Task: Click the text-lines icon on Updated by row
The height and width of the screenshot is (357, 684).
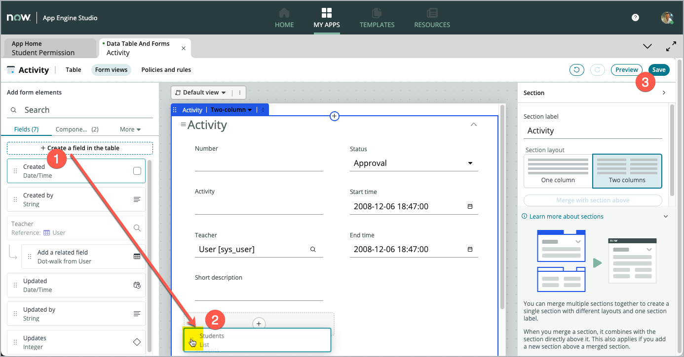Action: pos(137,314)
